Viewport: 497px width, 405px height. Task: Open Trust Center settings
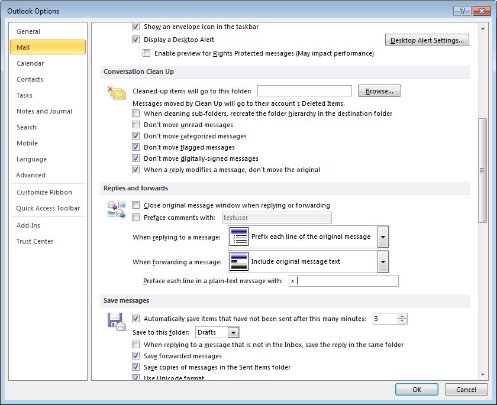coord(48,241)
